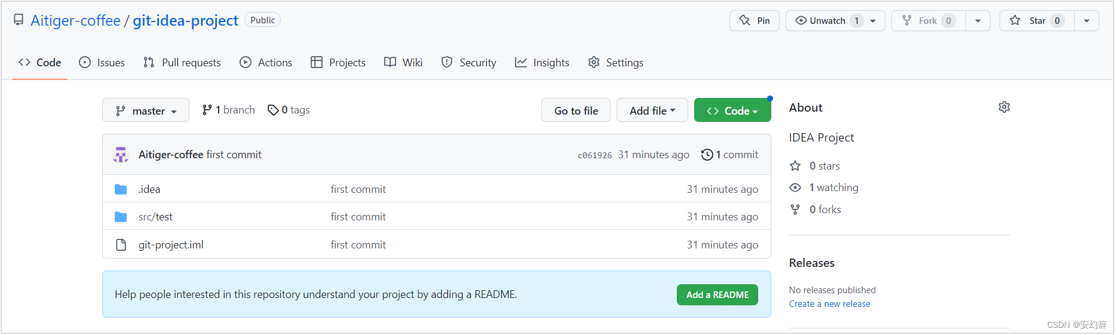Viewport: 1116px width, 335px height.
Task: View the 1 branch link
Action: [228, 110]
